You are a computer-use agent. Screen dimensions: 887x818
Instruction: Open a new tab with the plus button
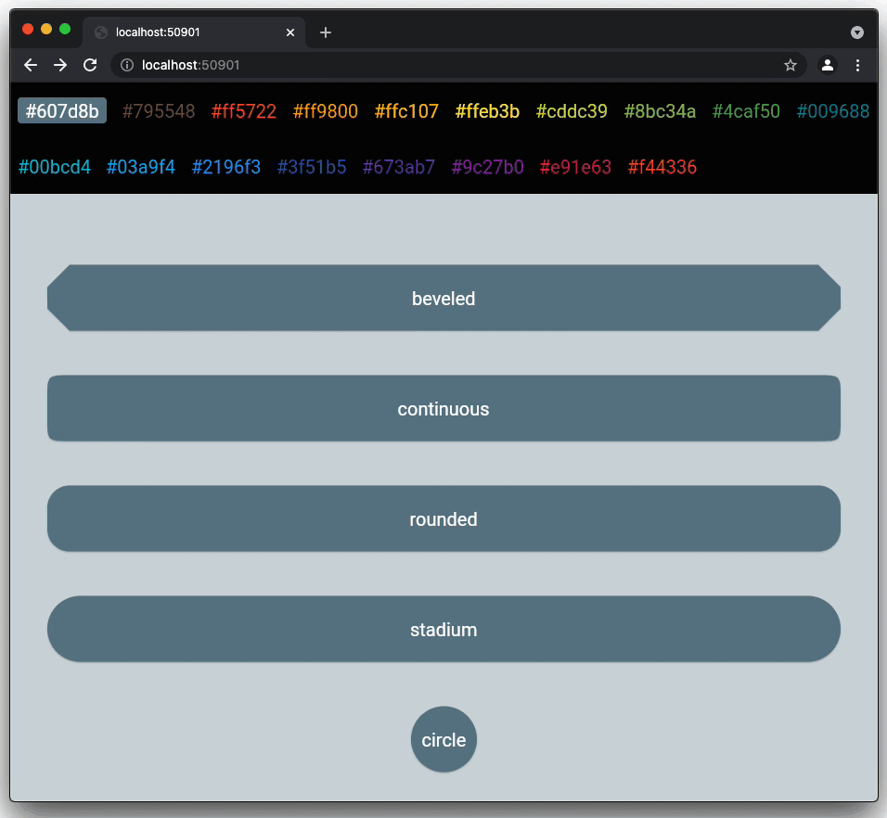pos(326,32)
